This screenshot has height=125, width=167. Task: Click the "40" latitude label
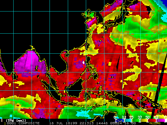159,11
